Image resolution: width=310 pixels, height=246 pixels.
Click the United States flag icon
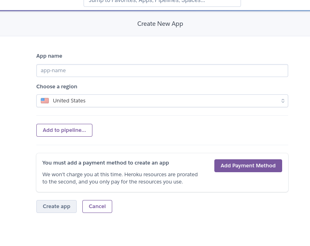(45, 101)
